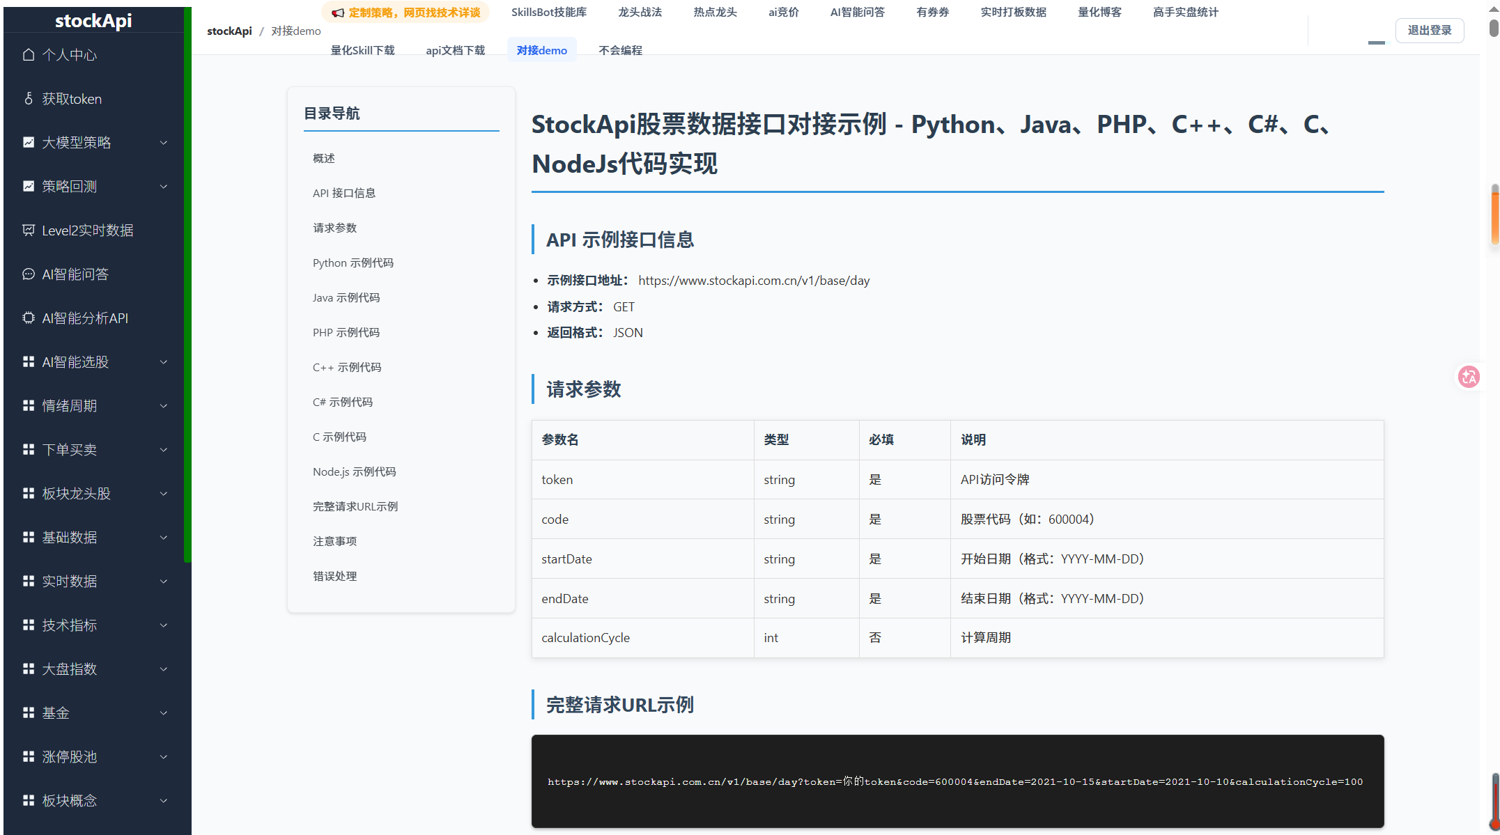Click the chat bubble icon beside AI智能问答
Screen dimensions: 1500x835
[29, 274]
